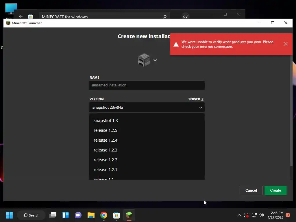Viewport: 296px width, 222px height.
Task: Open the network tray icon
Action: [x=254, y=215]
